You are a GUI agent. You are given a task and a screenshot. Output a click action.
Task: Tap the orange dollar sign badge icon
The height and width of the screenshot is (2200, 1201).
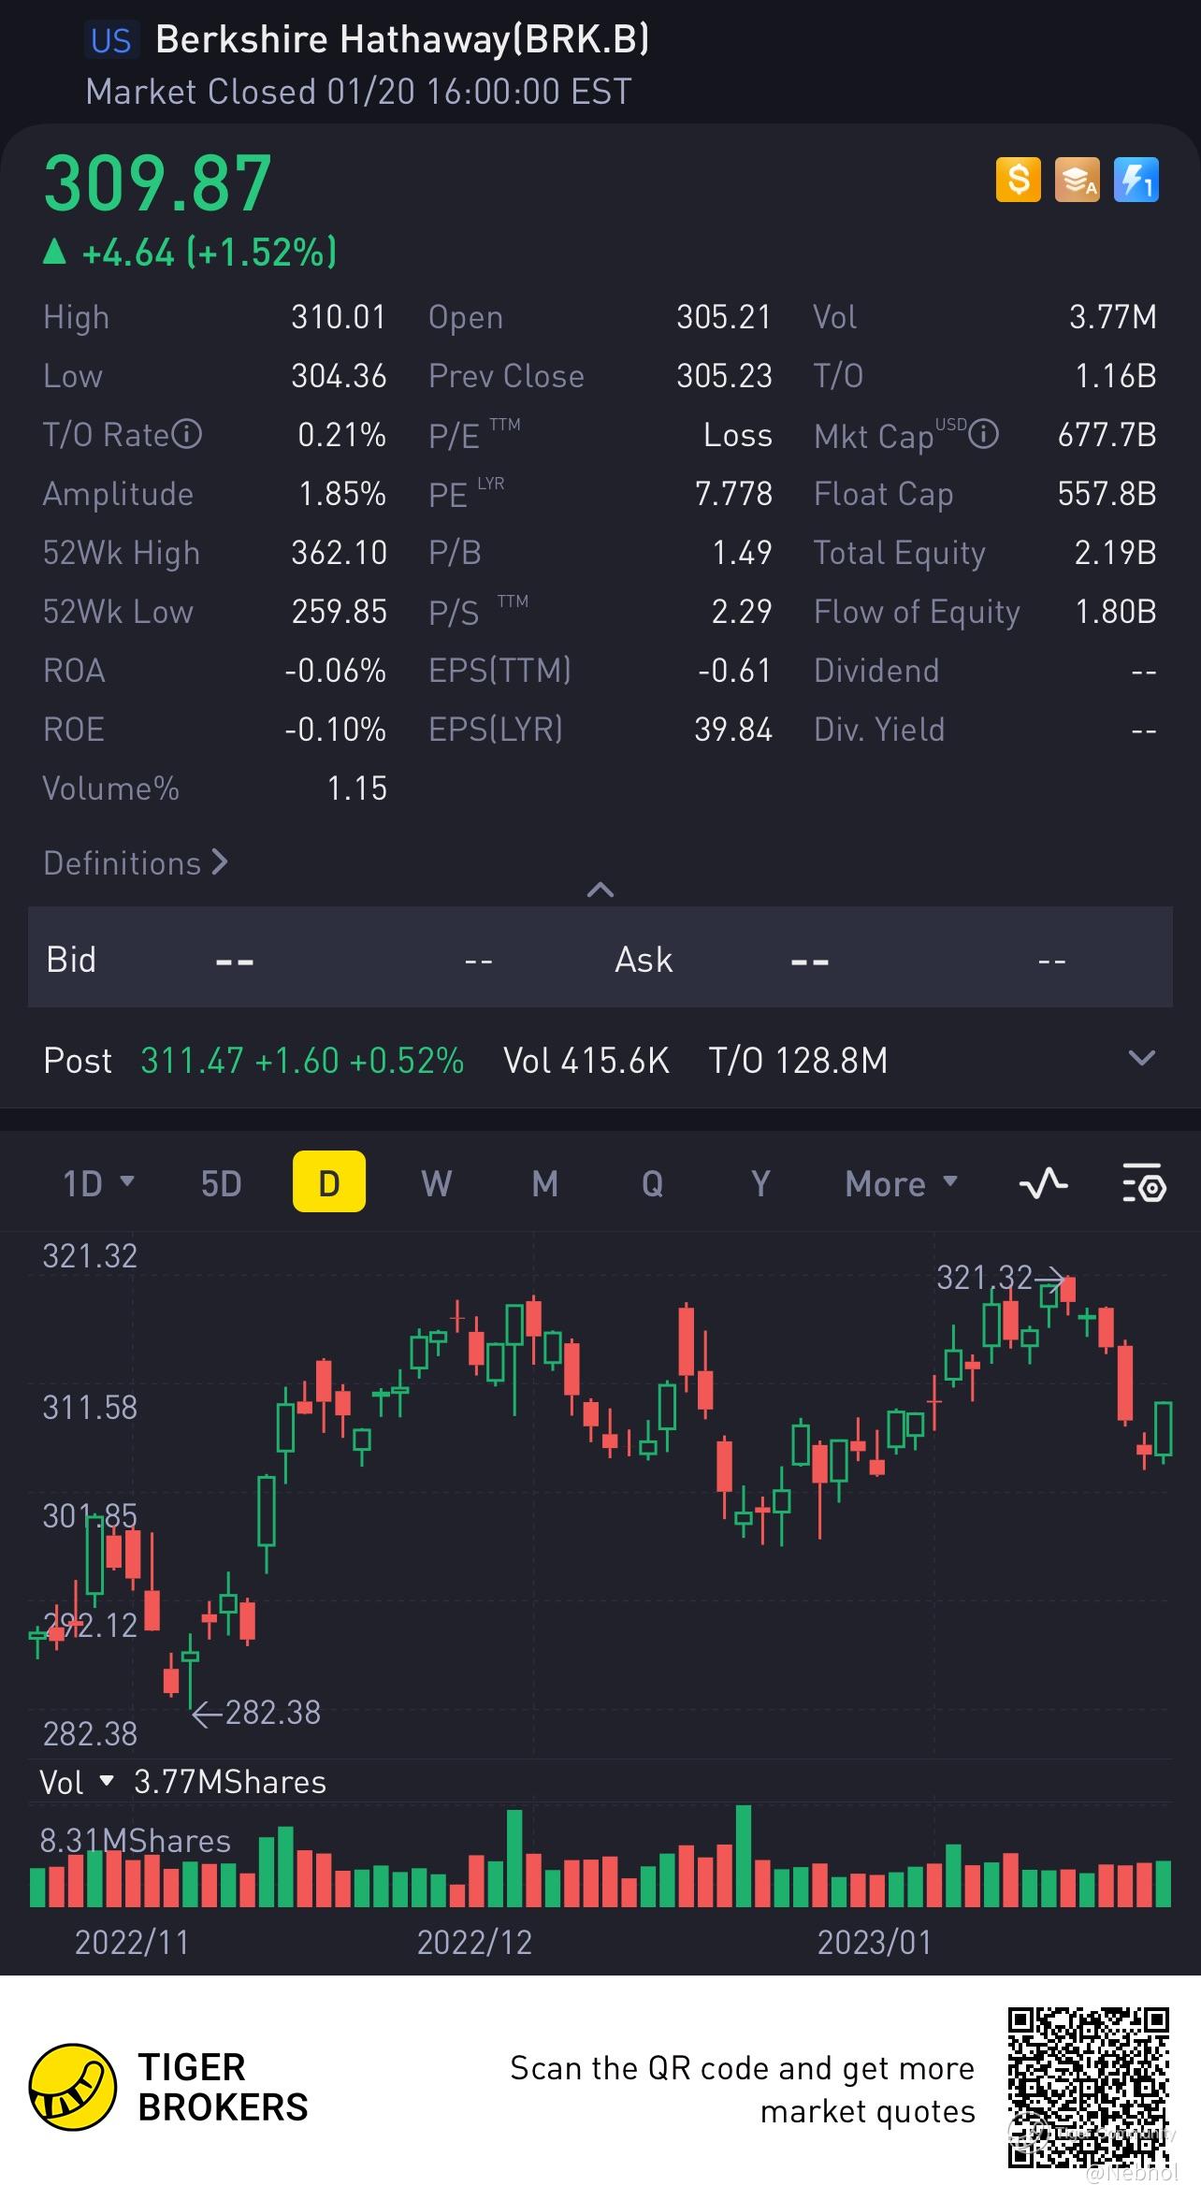[1018, 180]
